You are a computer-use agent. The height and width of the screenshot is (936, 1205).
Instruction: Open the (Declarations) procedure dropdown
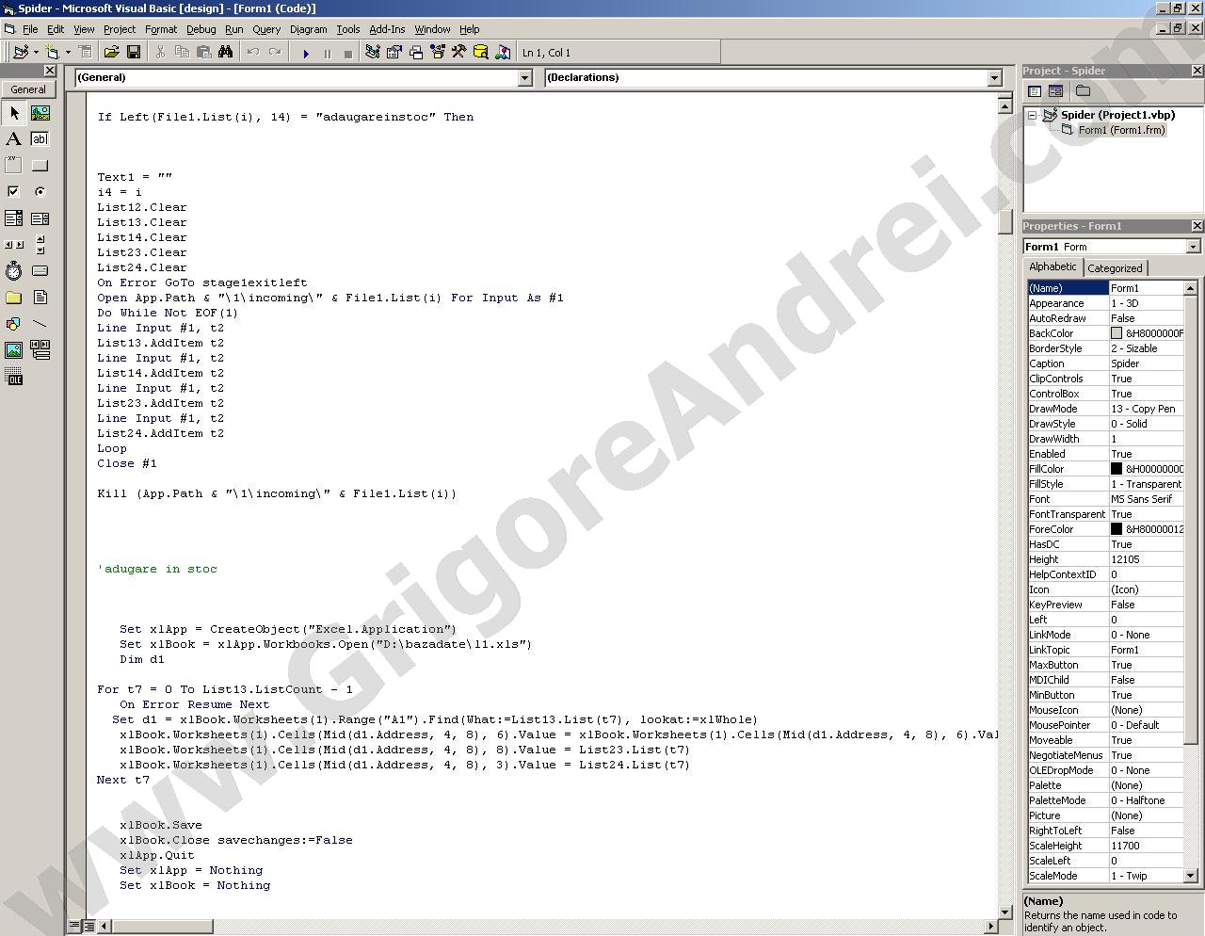click(x=994, y=78)
